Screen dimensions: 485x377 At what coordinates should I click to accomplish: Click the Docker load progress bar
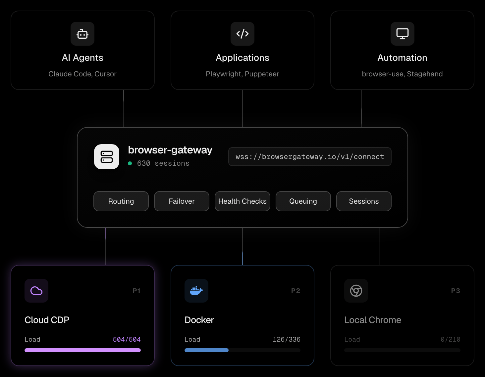point(242,350)
